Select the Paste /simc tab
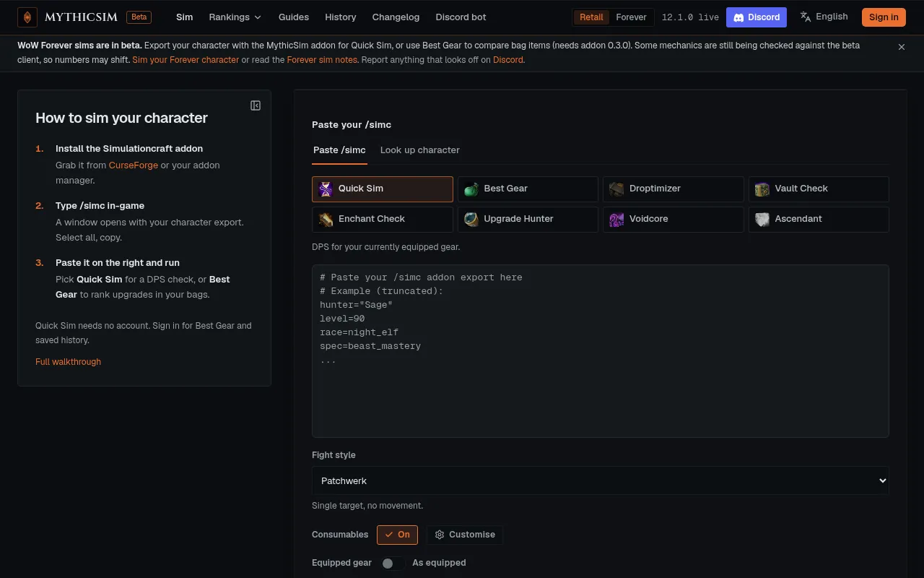The width and height of the screenshot is (924, 578). (x=339, y=150)
